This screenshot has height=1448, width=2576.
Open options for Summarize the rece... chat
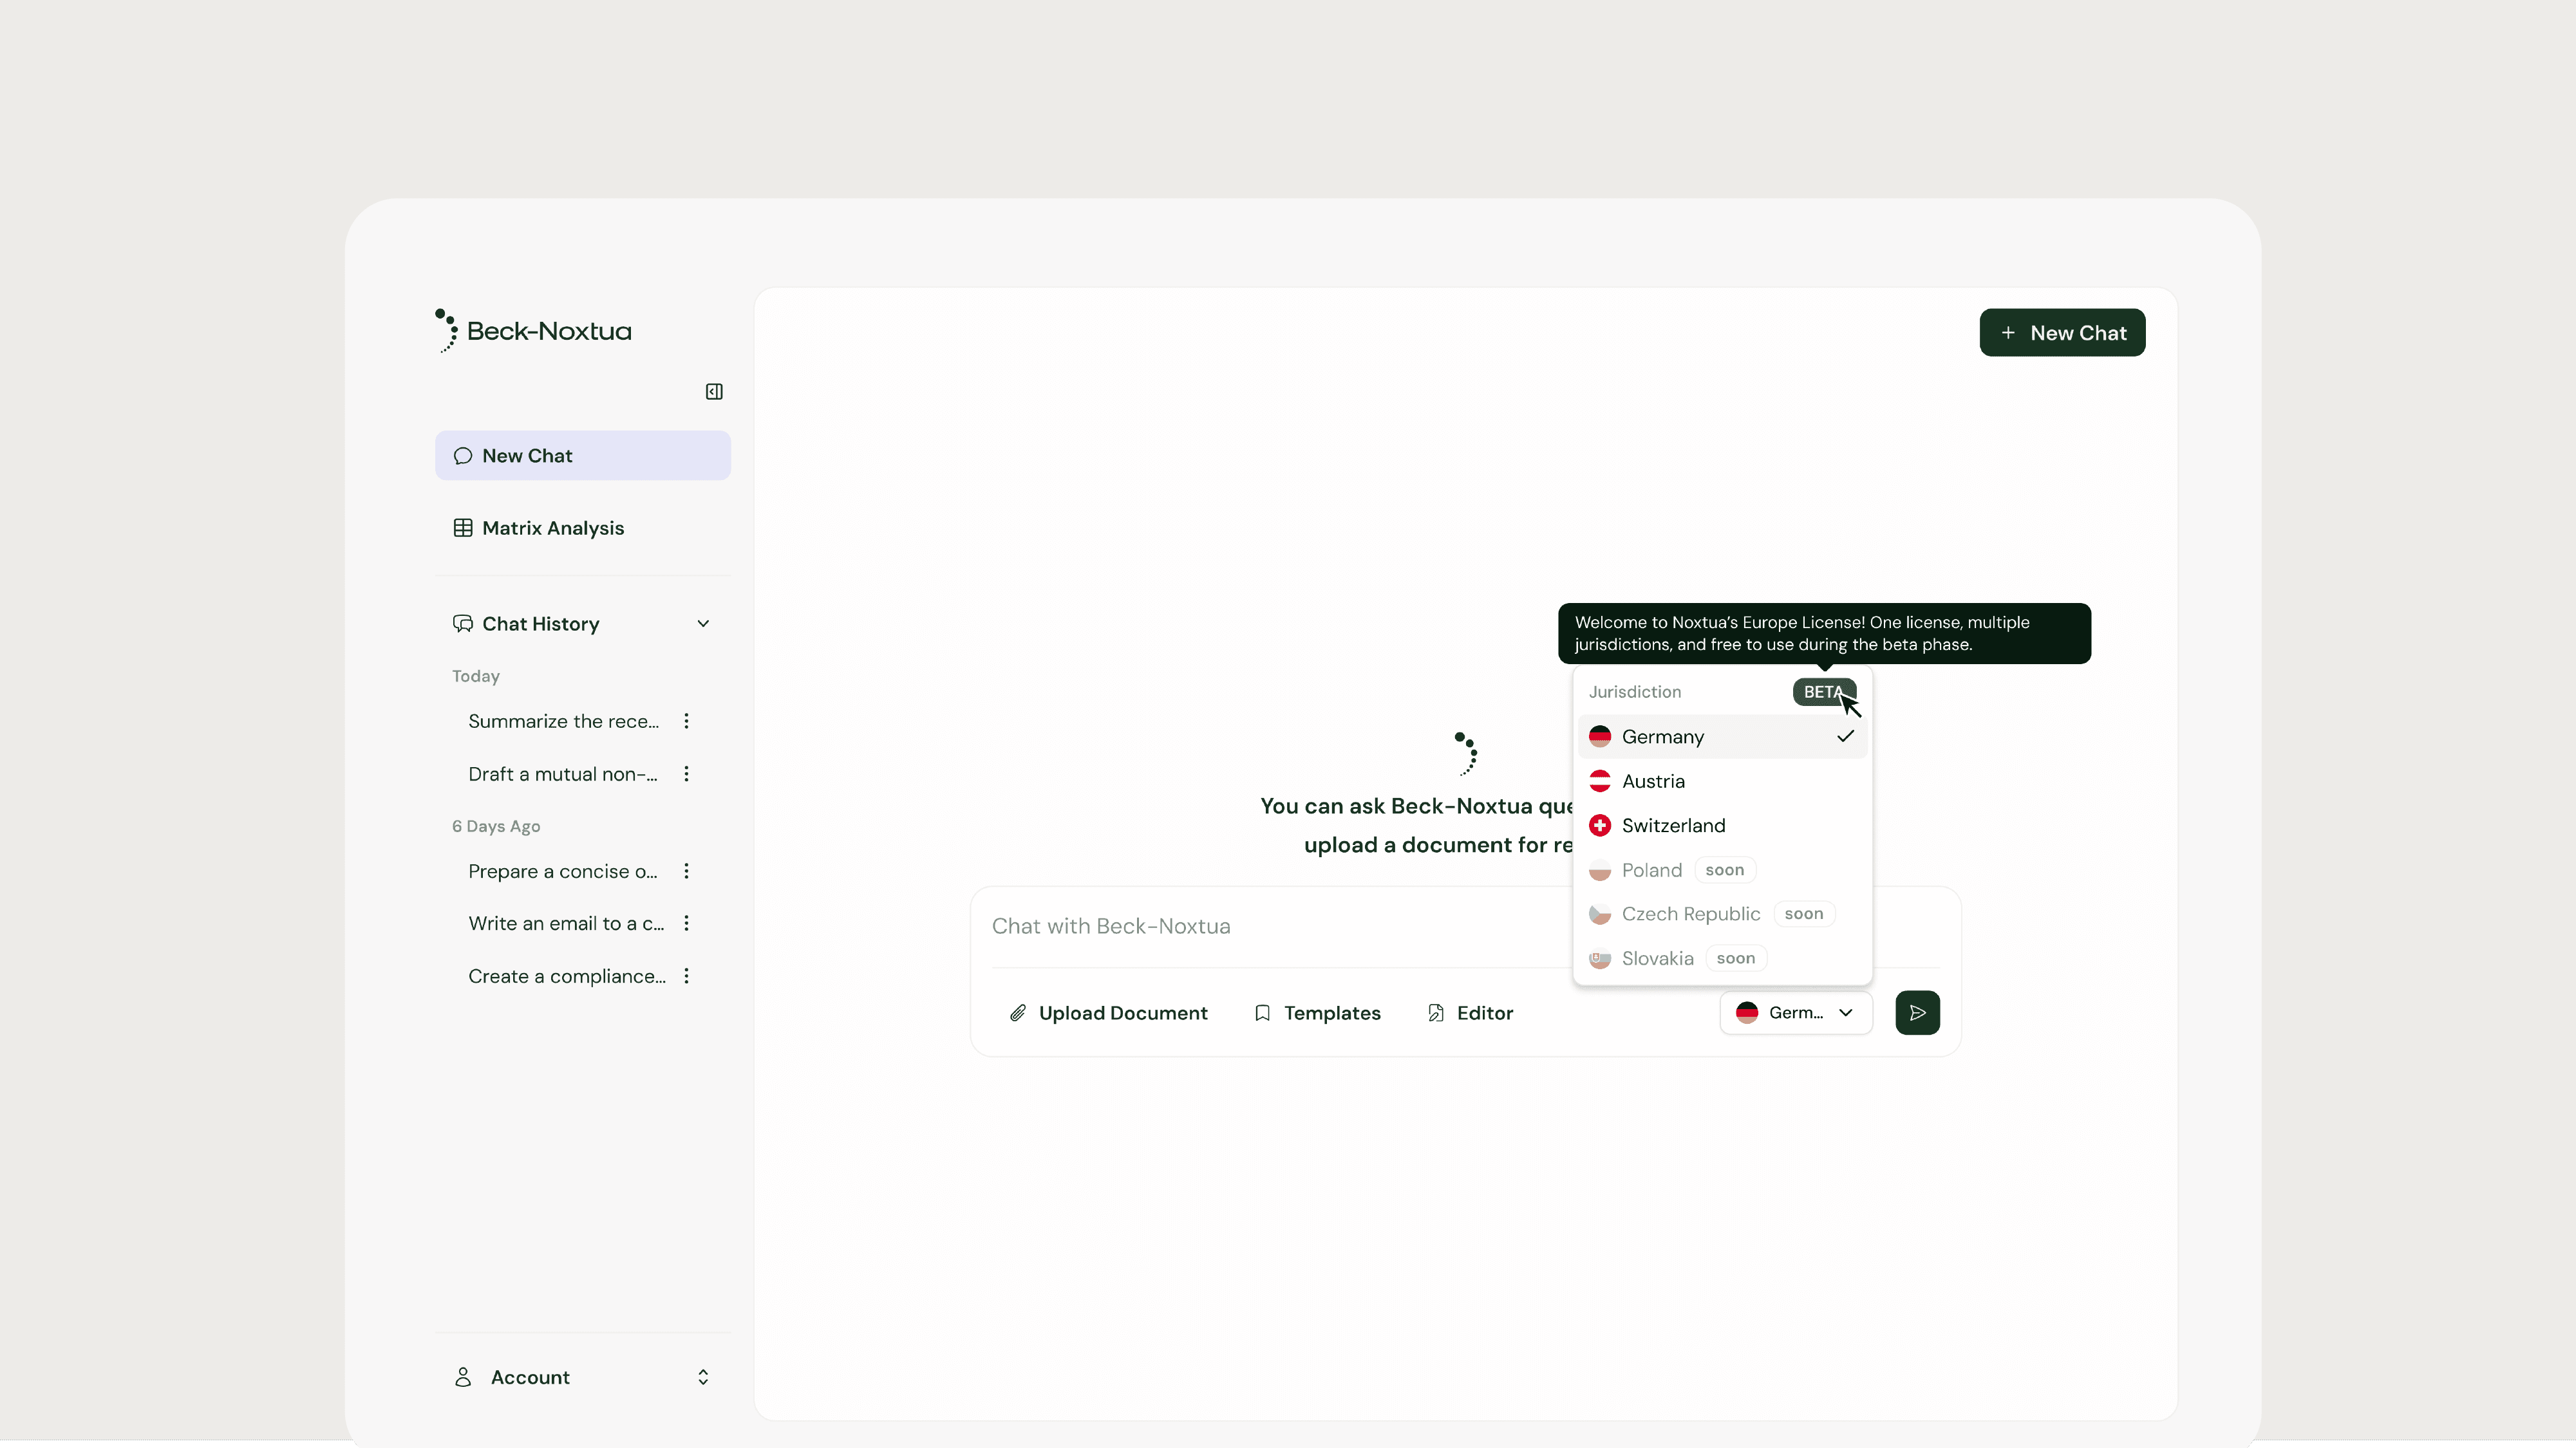click(x=686, y=721)
